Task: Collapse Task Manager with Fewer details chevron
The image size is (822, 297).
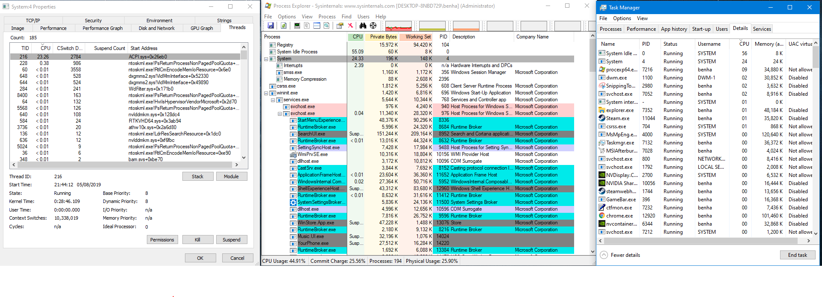Action: tap(604, 255)
